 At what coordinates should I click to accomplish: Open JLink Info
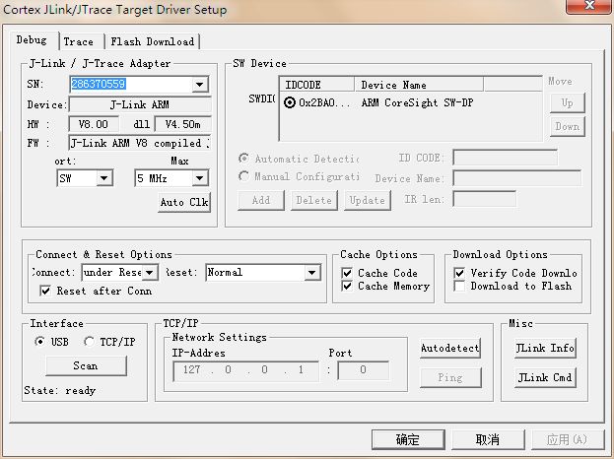[545, 348]
